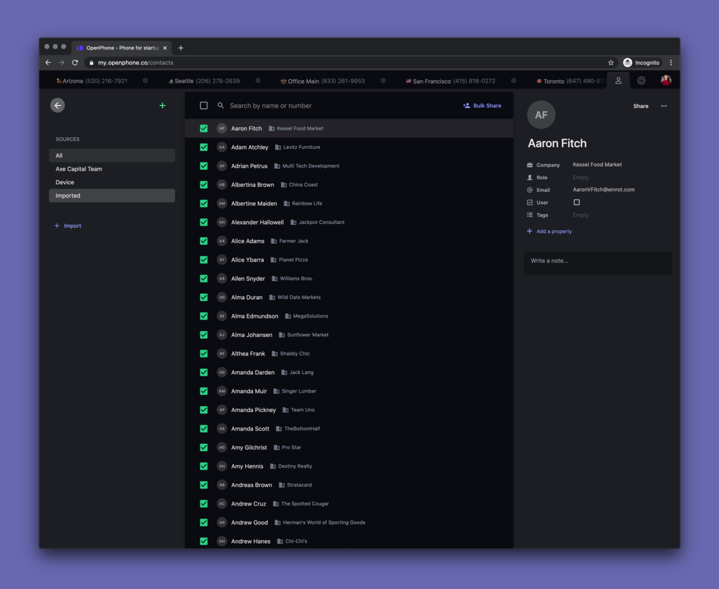Select the Axe Capital Team source
Screen dimensions: 719x589
coord(112,169)
